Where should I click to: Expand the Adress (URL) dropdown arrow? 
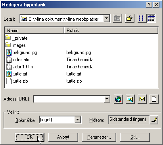(107, 99)
